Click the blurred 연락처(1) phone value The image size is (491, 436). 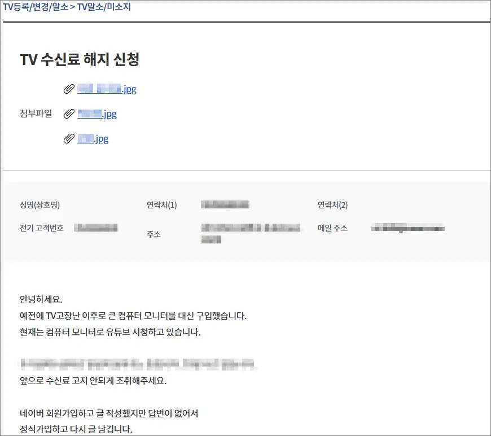click(225, 204)
